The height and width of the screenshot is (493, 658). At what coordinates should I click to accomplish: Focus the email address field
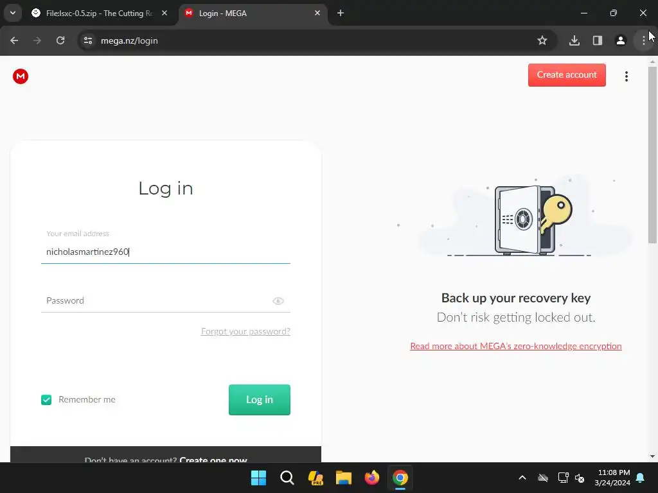click(165, 252)
